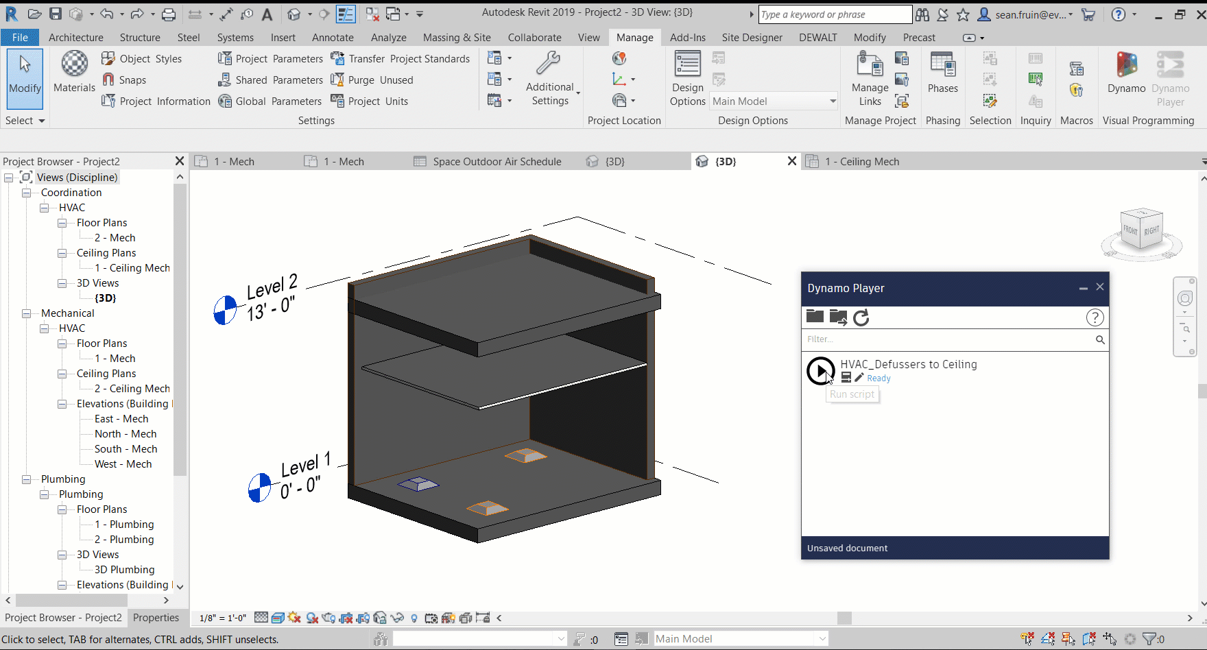Collapse the Mechanical tree node
The image size is (1207, 650).
point(26,313)
